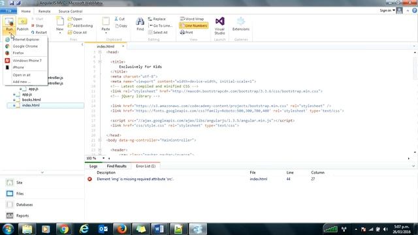This screenshot has width=418, height=235.
Task: Open the Find Results tab
Action: 116,166
